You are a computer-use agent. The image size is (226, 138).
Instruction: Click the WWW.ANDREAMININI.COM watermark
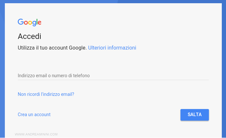coord(36,134)
